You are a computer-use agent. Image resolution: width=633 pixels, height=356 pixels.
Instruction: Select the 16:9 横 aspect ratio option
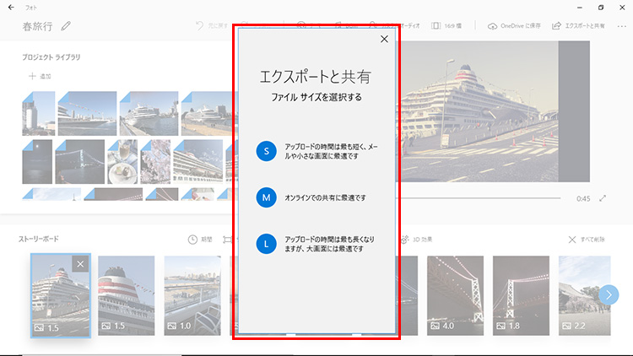coord(448,26)
